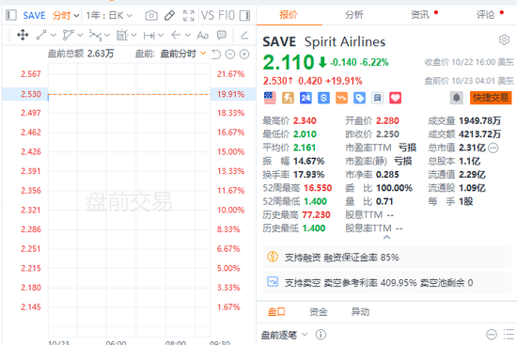Click the 快捷交易 quick trade button
The image size is (517, 345).
click(x=491, y=98)
